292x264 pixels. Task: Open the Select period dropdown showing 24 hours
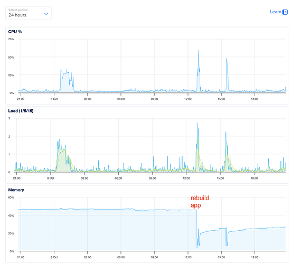tap(29, 13)
